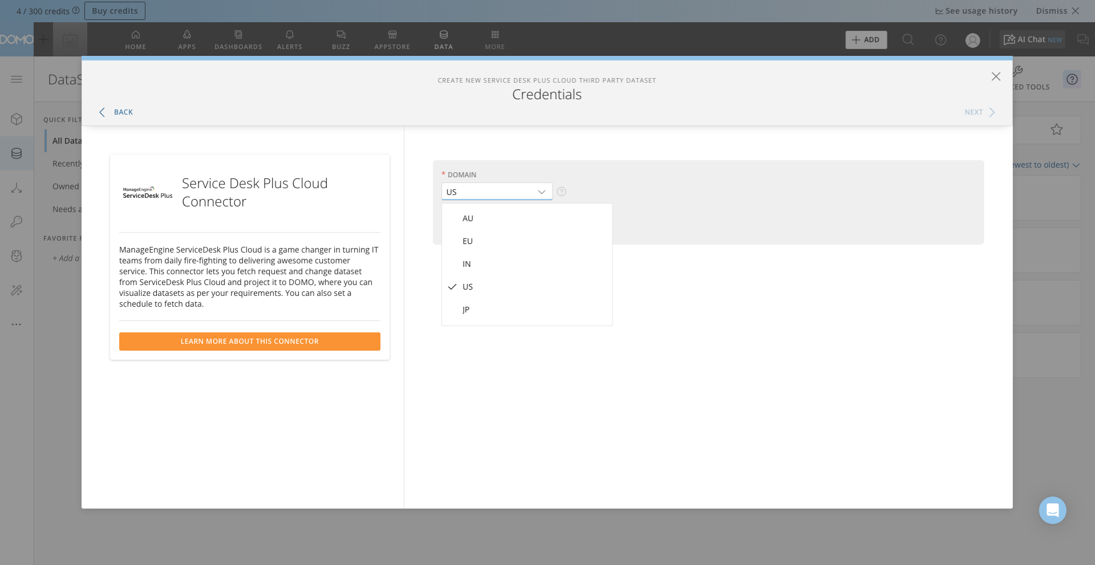Go to Dashboards in the top nav
This screenshot has height=565, width=1095.
pyautogui.click(x=238, y=39)
